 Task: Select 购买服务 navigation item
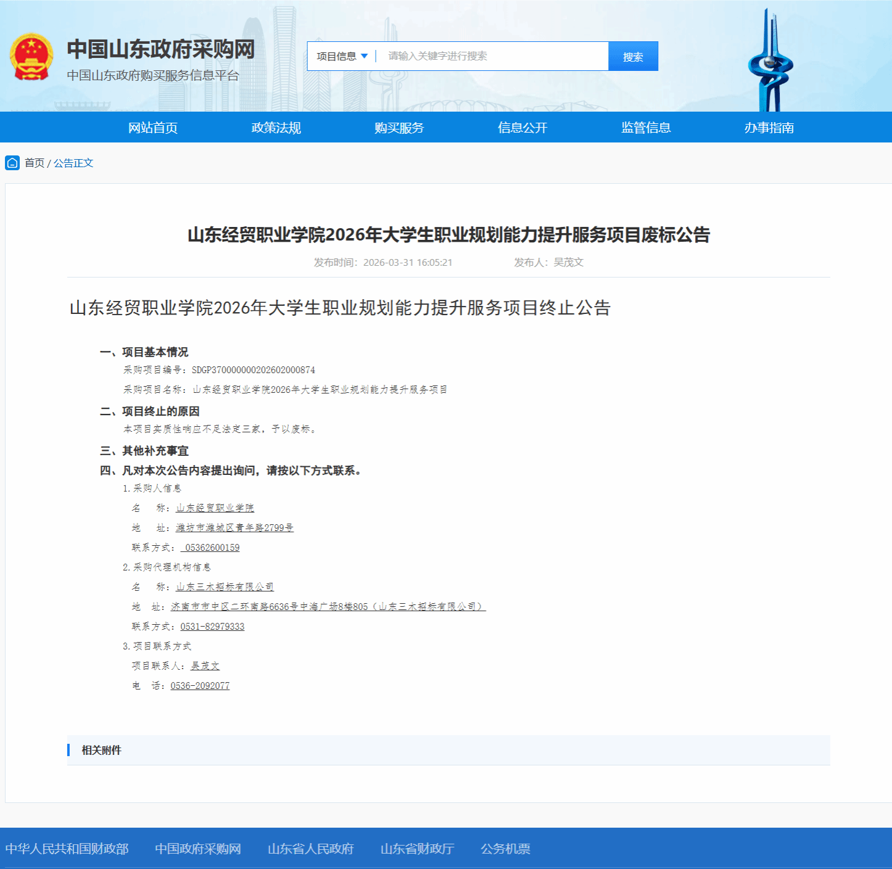pyautogui.click(x=399, y=128)
